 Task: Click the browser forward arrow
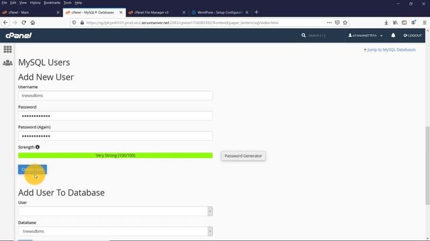tap(15, 23)
